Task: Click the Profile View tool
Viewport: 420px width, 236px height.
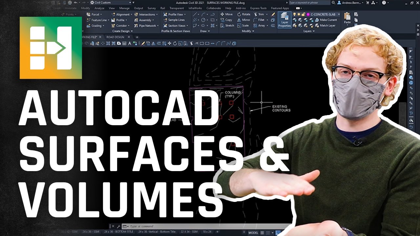Action: point(174,14)
